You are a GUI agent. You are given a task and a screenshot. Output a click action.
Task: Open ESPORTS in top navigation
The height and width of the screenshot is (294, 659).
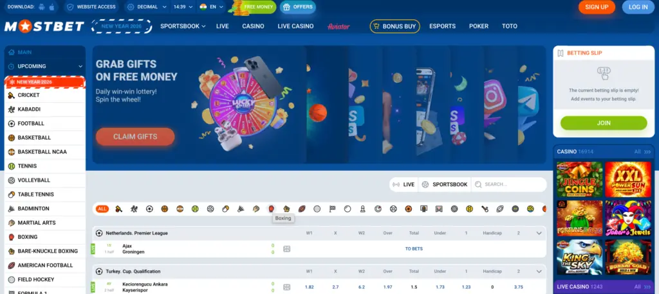coord(442,26)
